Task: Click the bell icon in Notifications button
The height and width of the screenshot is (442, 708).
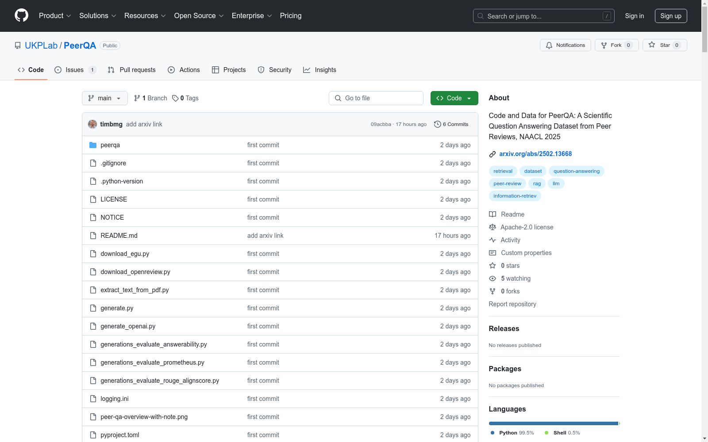Action: coord(549,45)
